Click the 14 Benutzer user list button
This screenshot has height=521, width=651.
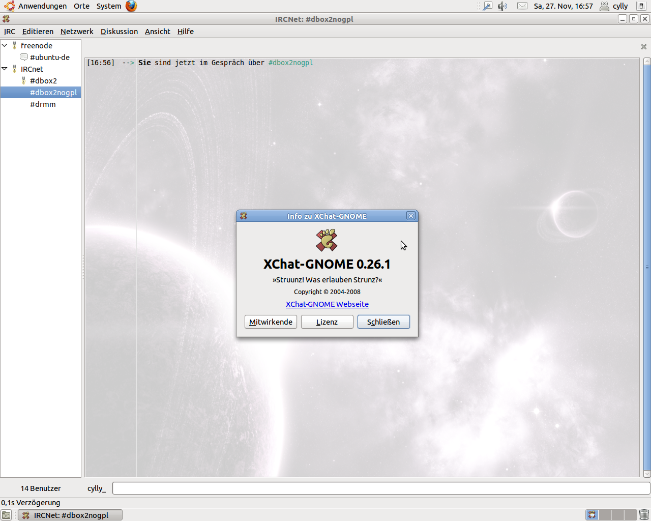click(x=41, y=488)
